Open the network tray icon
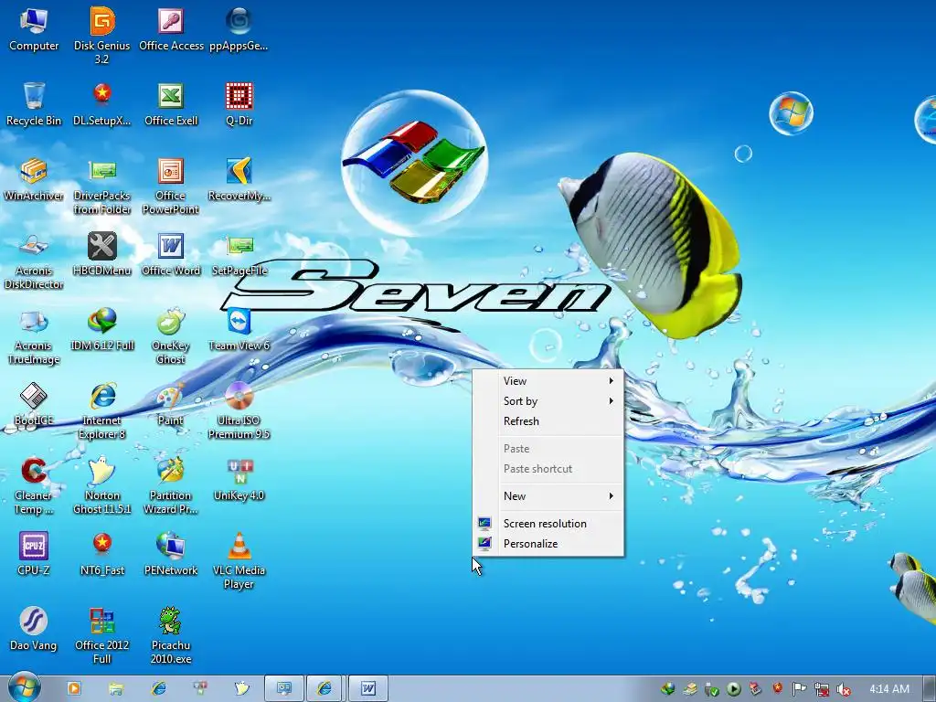This screenshot has width=936, height=702. click(x=822, y=689)
